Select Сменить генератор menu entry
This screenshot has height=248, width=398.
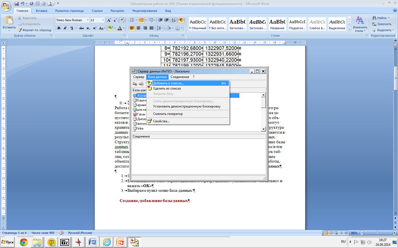click(188, 114)
